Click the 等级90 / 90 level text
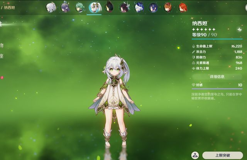The width and height of the screenshot is (247, 160). tap(204, 35)
